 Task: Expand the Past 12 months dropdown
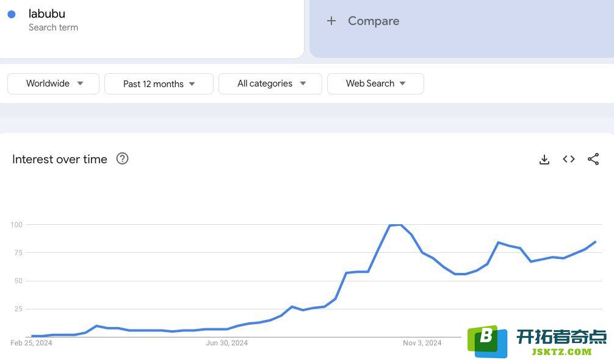pos(159,84)
